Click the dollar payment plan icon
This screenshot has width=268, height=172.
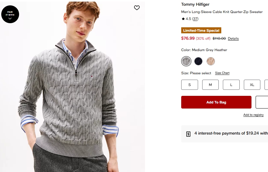click(188, 134)
